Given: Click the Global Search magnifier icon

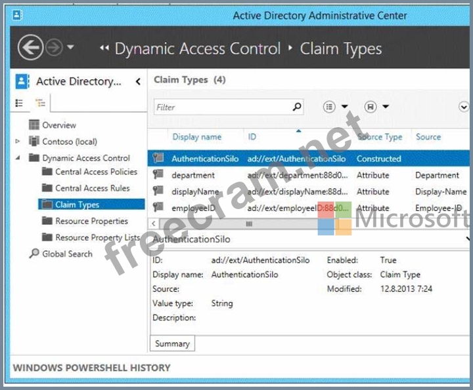Looking at the screenshot, I should (34, 254).
